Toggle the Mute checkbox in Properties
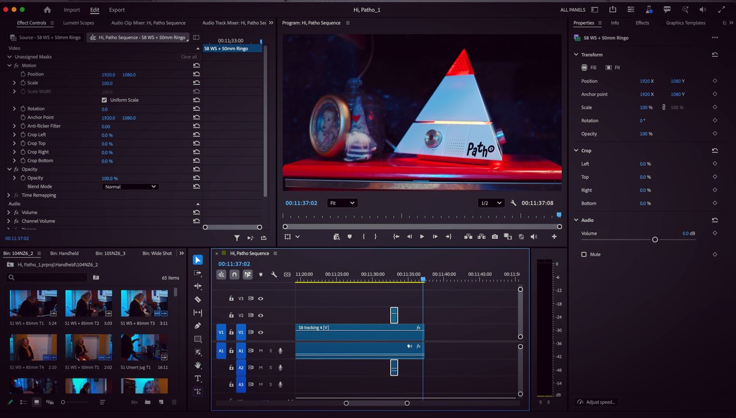736x418 pixels. [584, 254]
